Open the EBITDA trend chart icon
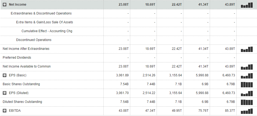This screenshot has height=116, width=257. click(247, 111)
